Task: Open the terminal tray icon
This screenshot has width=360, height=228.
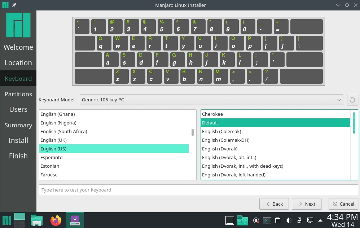Action: point(267,220)
